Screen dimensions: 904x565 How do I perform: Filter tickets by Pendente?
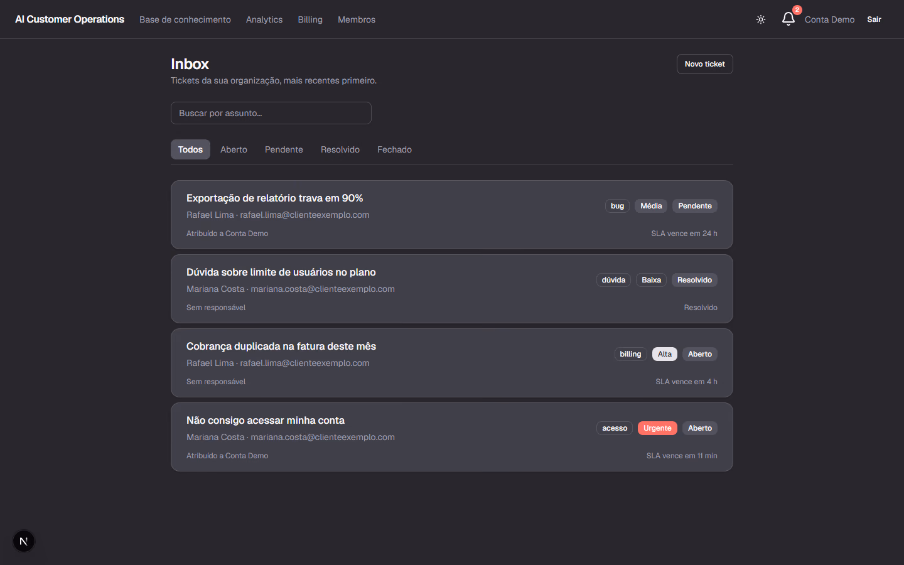(284, 149)
